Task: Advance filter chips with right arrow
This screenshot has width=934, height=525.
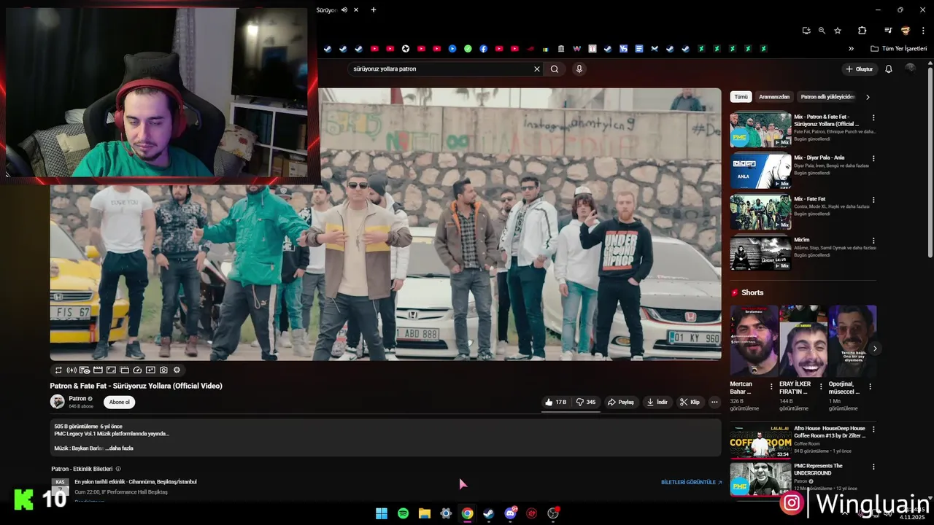Action: click(x=868, y=97)
